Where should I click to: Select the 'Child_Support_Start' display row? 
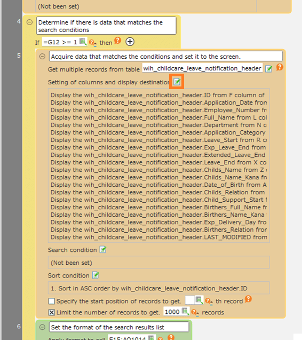[158, 200]
